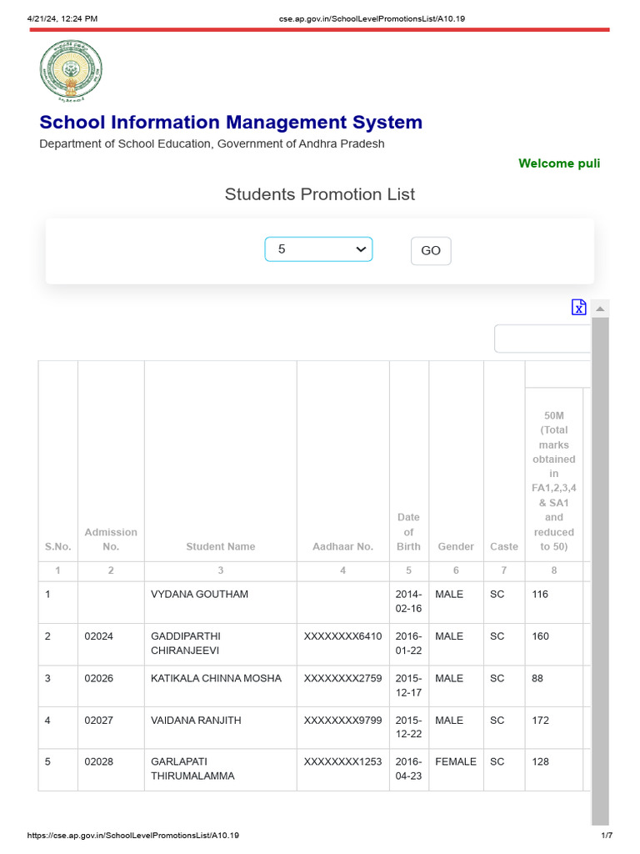Click the GO button
Image resolution: width=640 pixels, height=854 pixels.
pyautogui.click(x=431, y=250)
